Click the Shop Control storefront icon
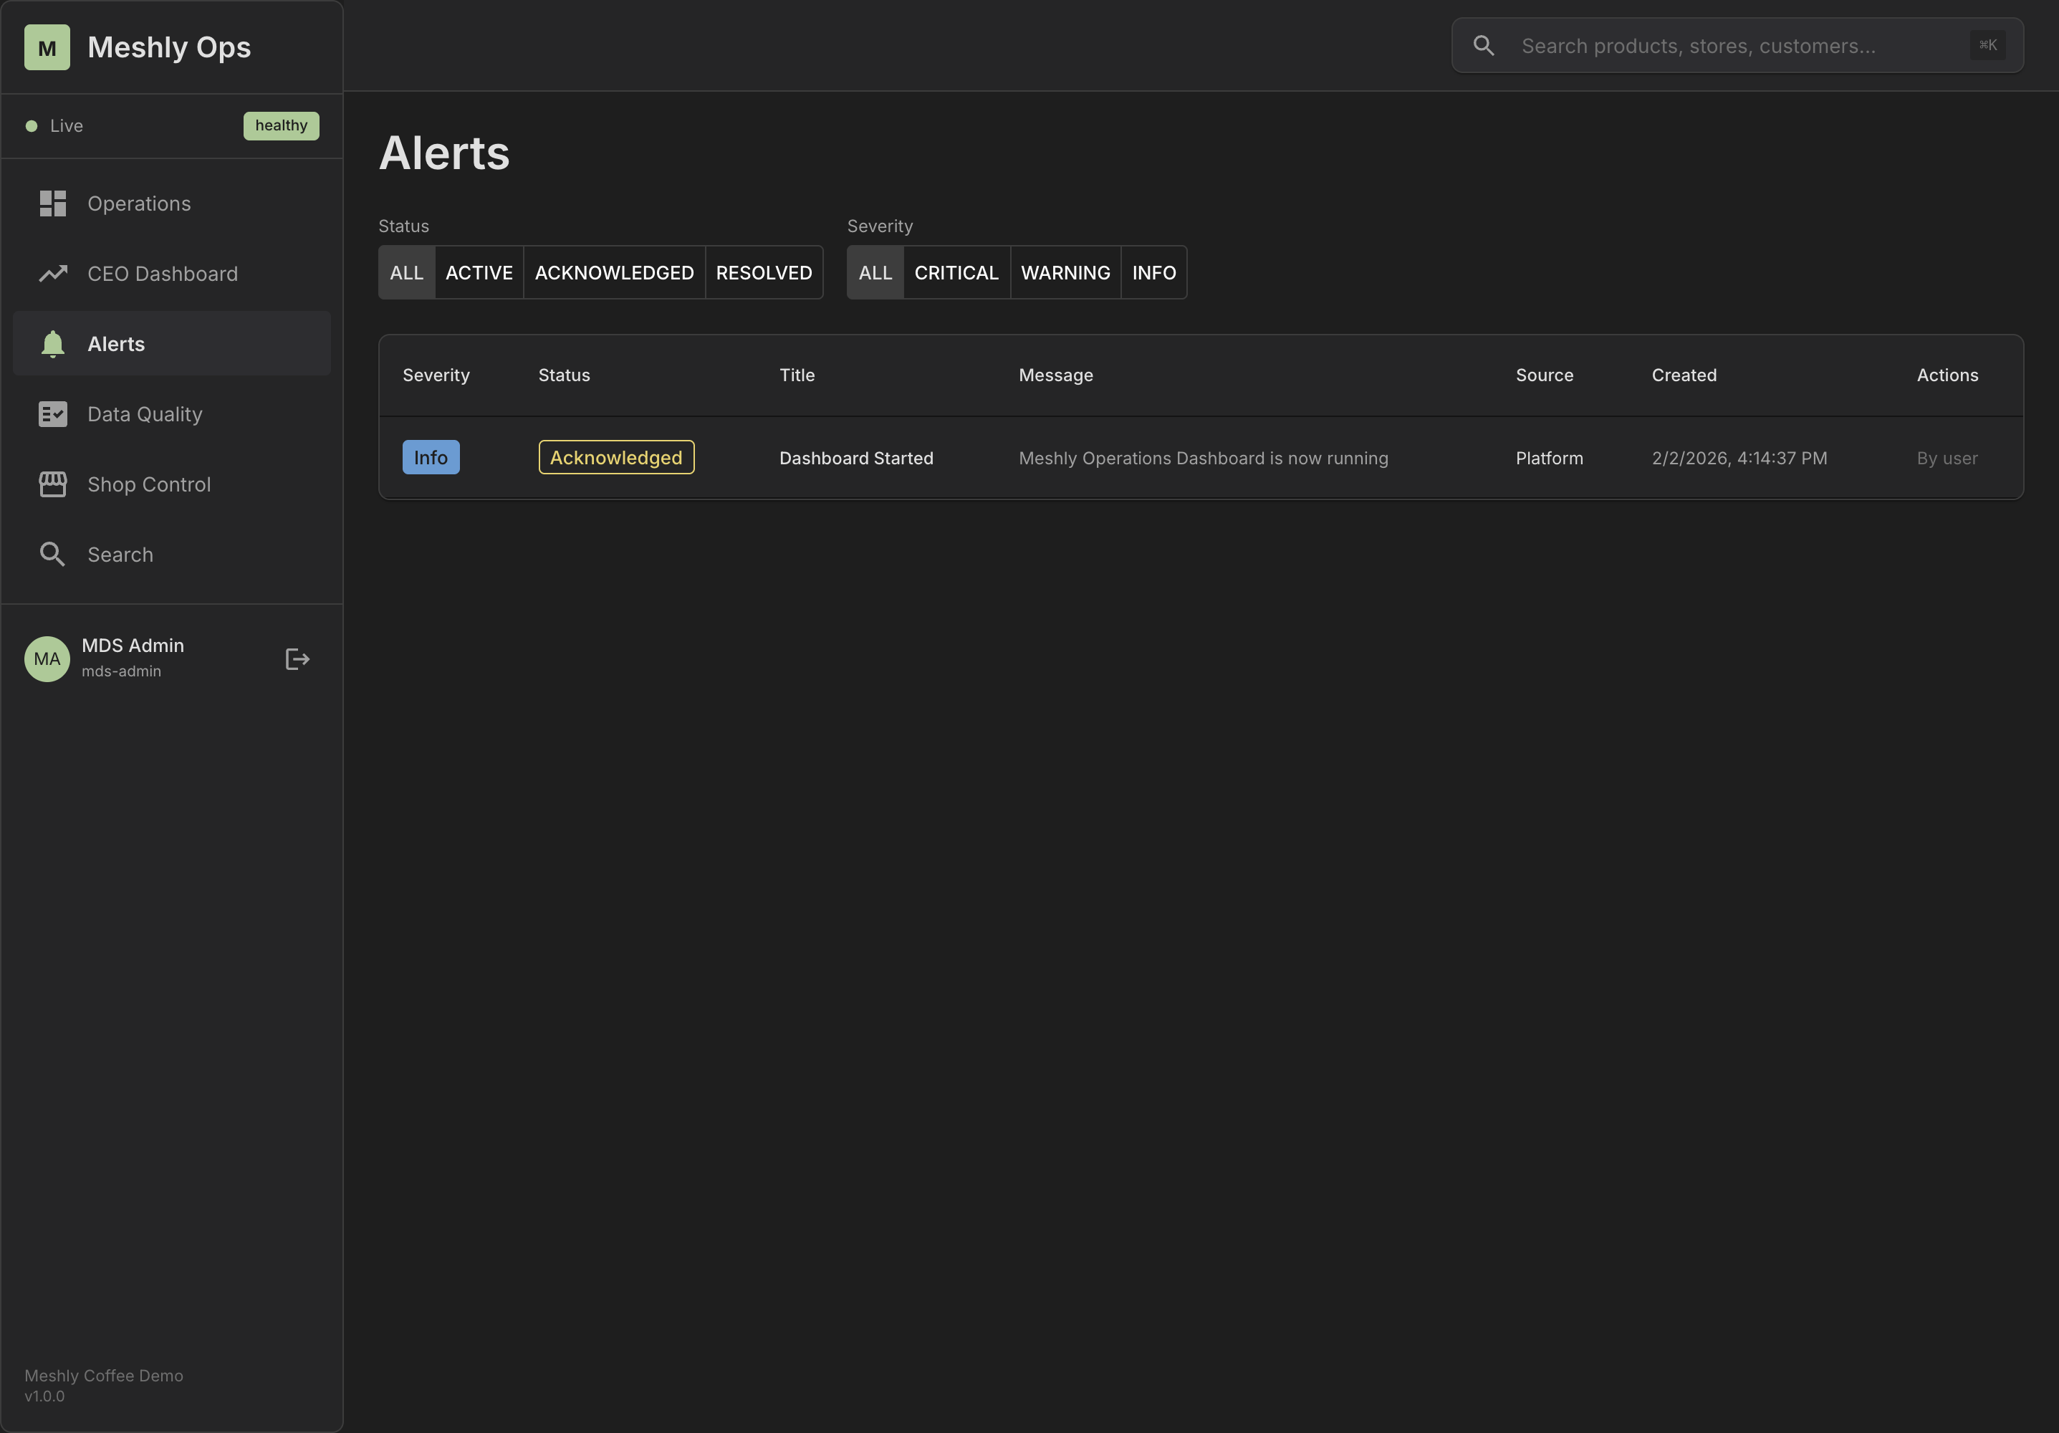The height and width of the screenshot is (1433, 2059). pyautogui.click(x=53, y=484)
